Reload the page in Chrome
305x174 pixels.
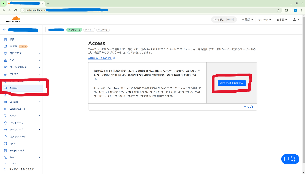(16, 10)
